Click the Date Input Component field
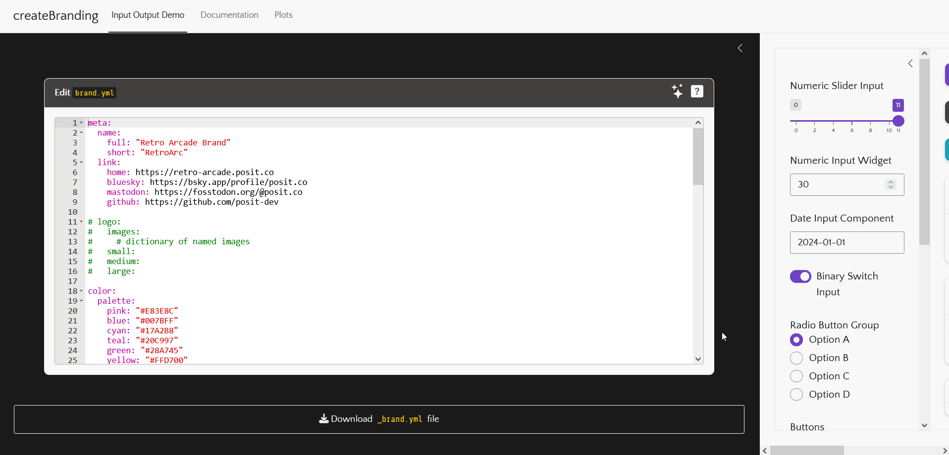Image resolution: width=949 pixels, height=455 pixels. [846, 242]
